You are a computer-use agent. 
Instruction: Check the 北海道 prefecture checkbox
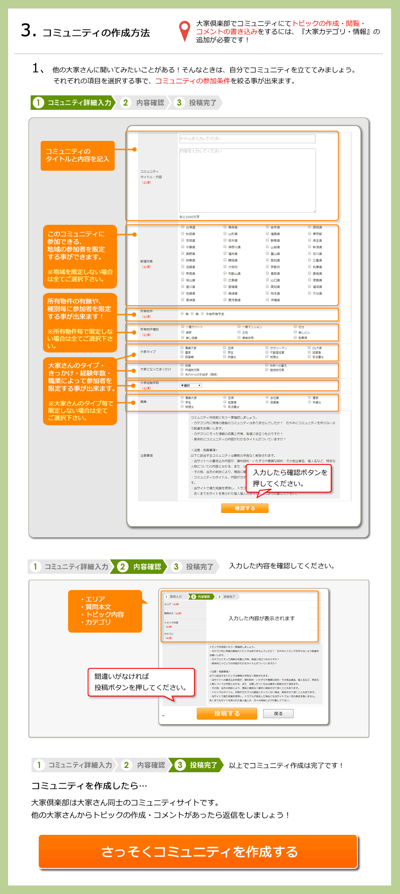click(x=183, y=227)
